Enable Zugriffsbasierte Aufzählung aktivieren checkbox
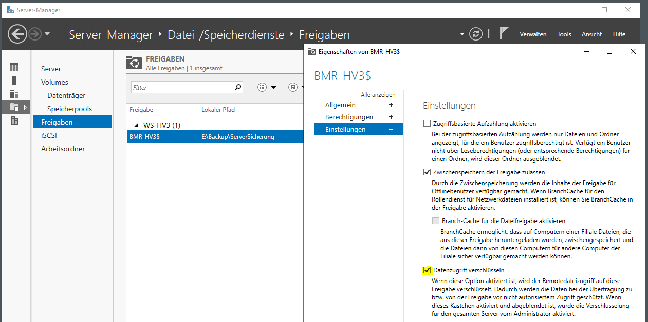The width and height of the screenshot is (648, 322). pos(427,124)
